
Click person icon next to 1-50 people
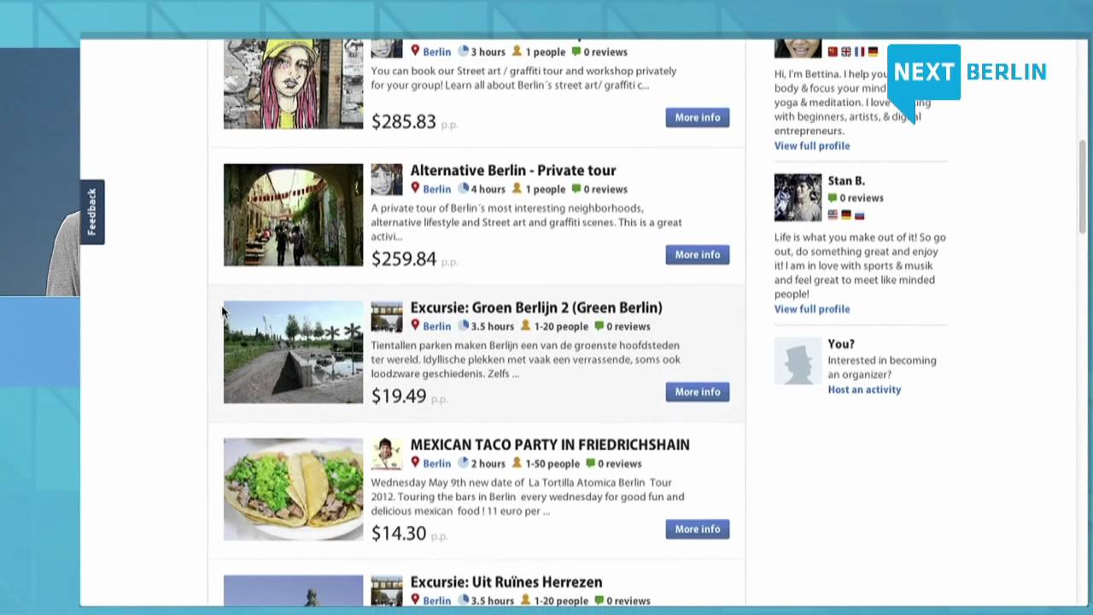[517, 463]
